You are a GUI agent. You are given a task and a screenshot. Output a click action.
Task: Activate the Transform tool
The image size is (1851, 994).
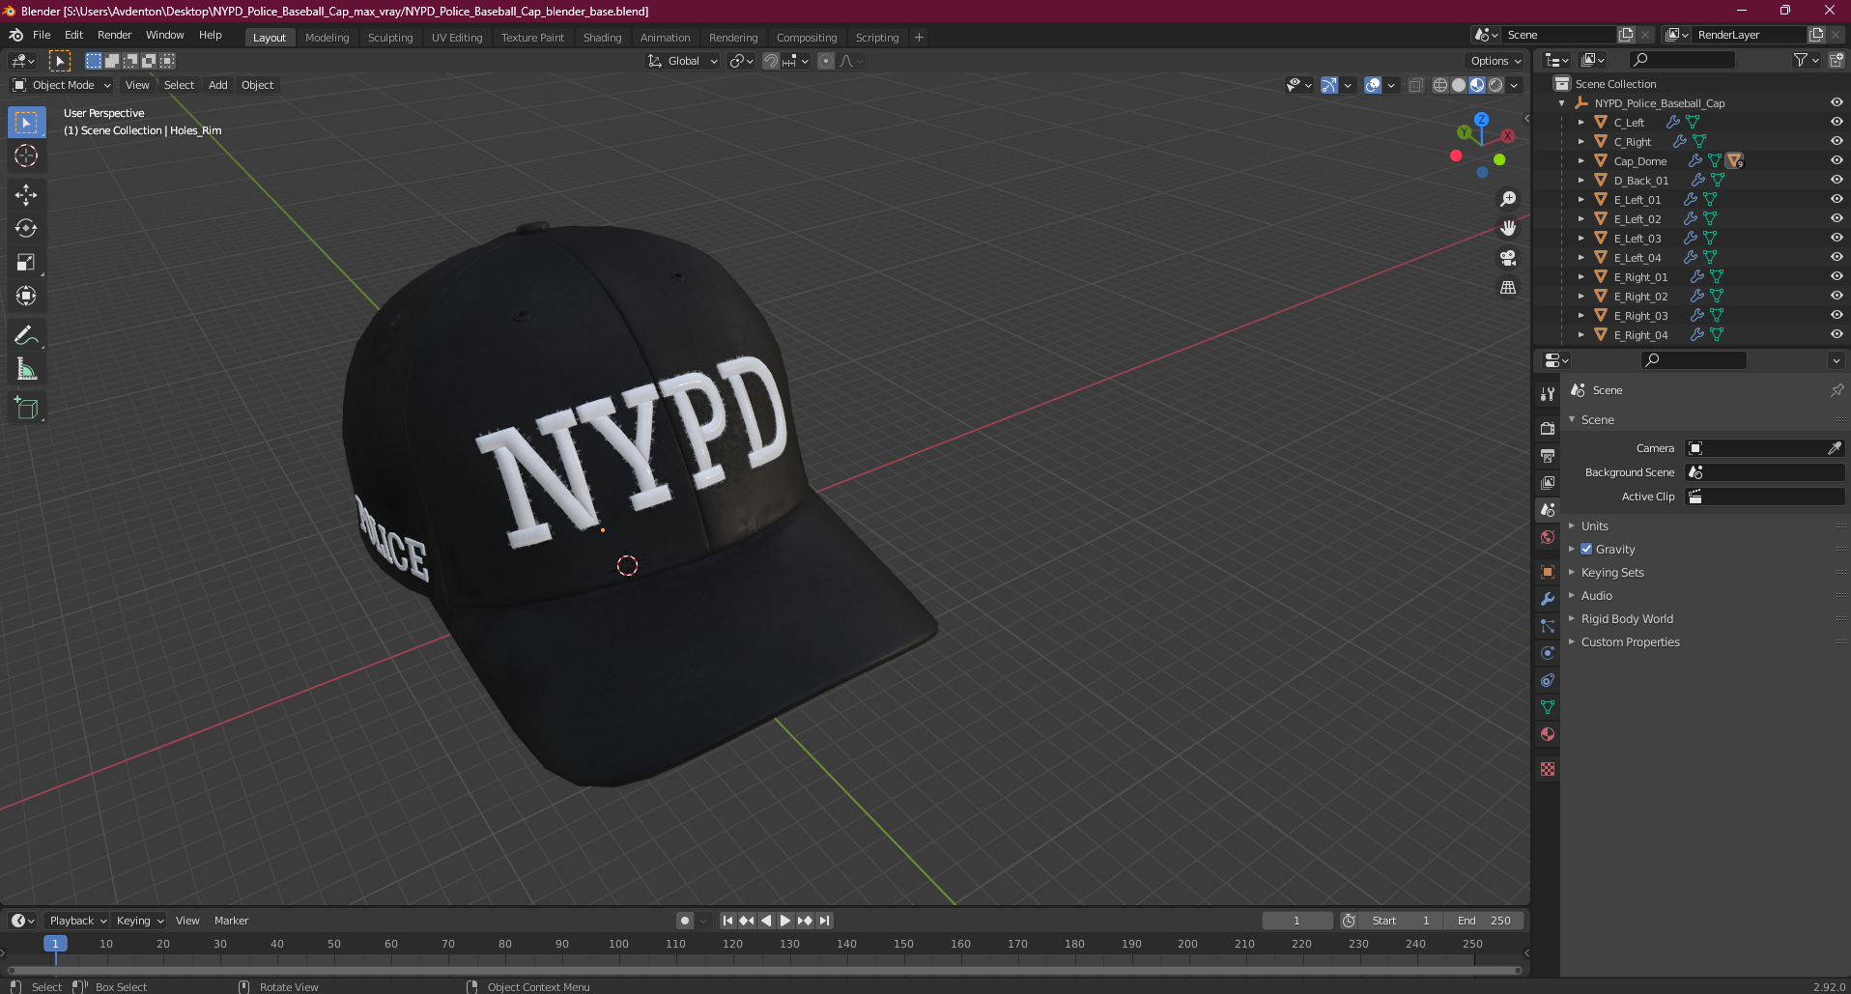click(26, 297)
